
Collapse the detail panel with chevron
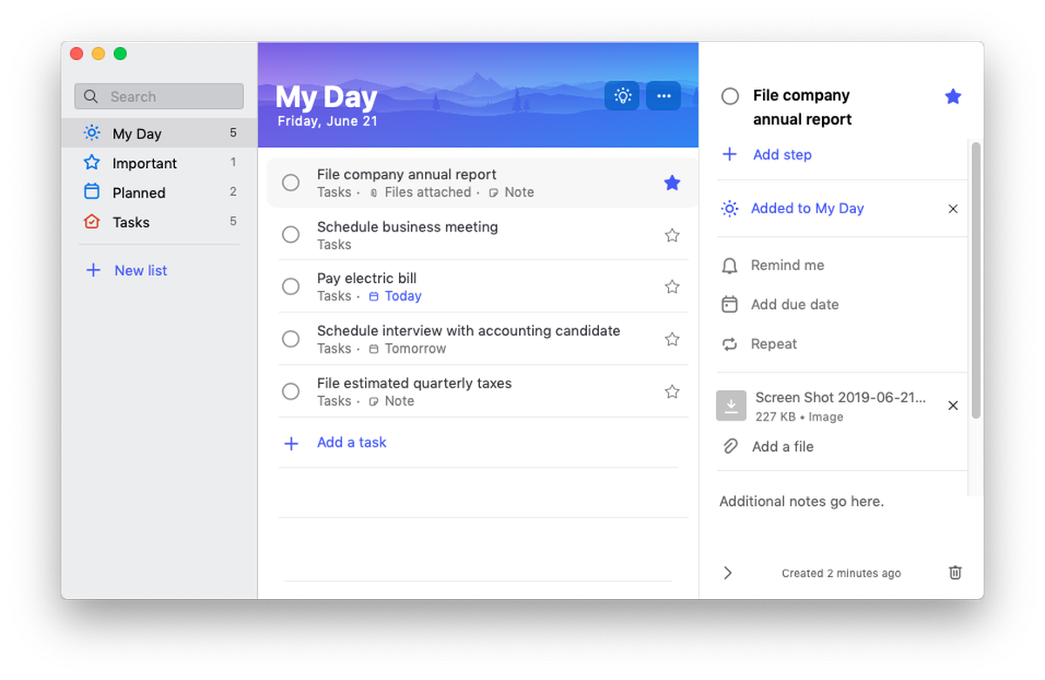[728, 572]
